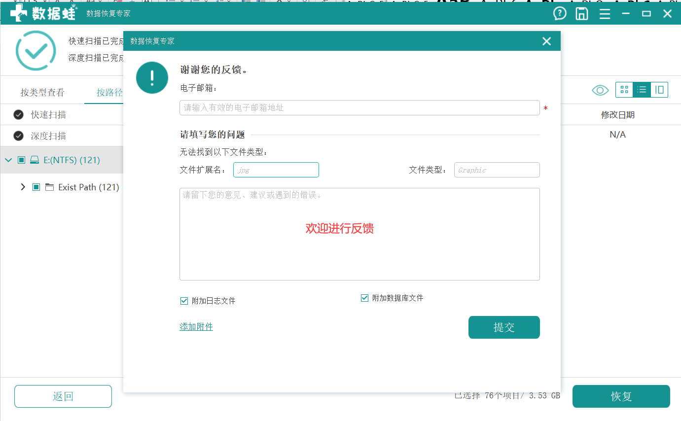Click the 数据蛙 logo
Image resolution: width=681 pixels, height=421 pixels.
click(43, 13)
